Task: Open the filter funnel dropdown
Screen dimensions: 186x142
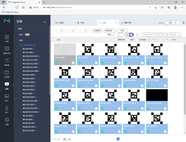Action: (x=120, y=35)
